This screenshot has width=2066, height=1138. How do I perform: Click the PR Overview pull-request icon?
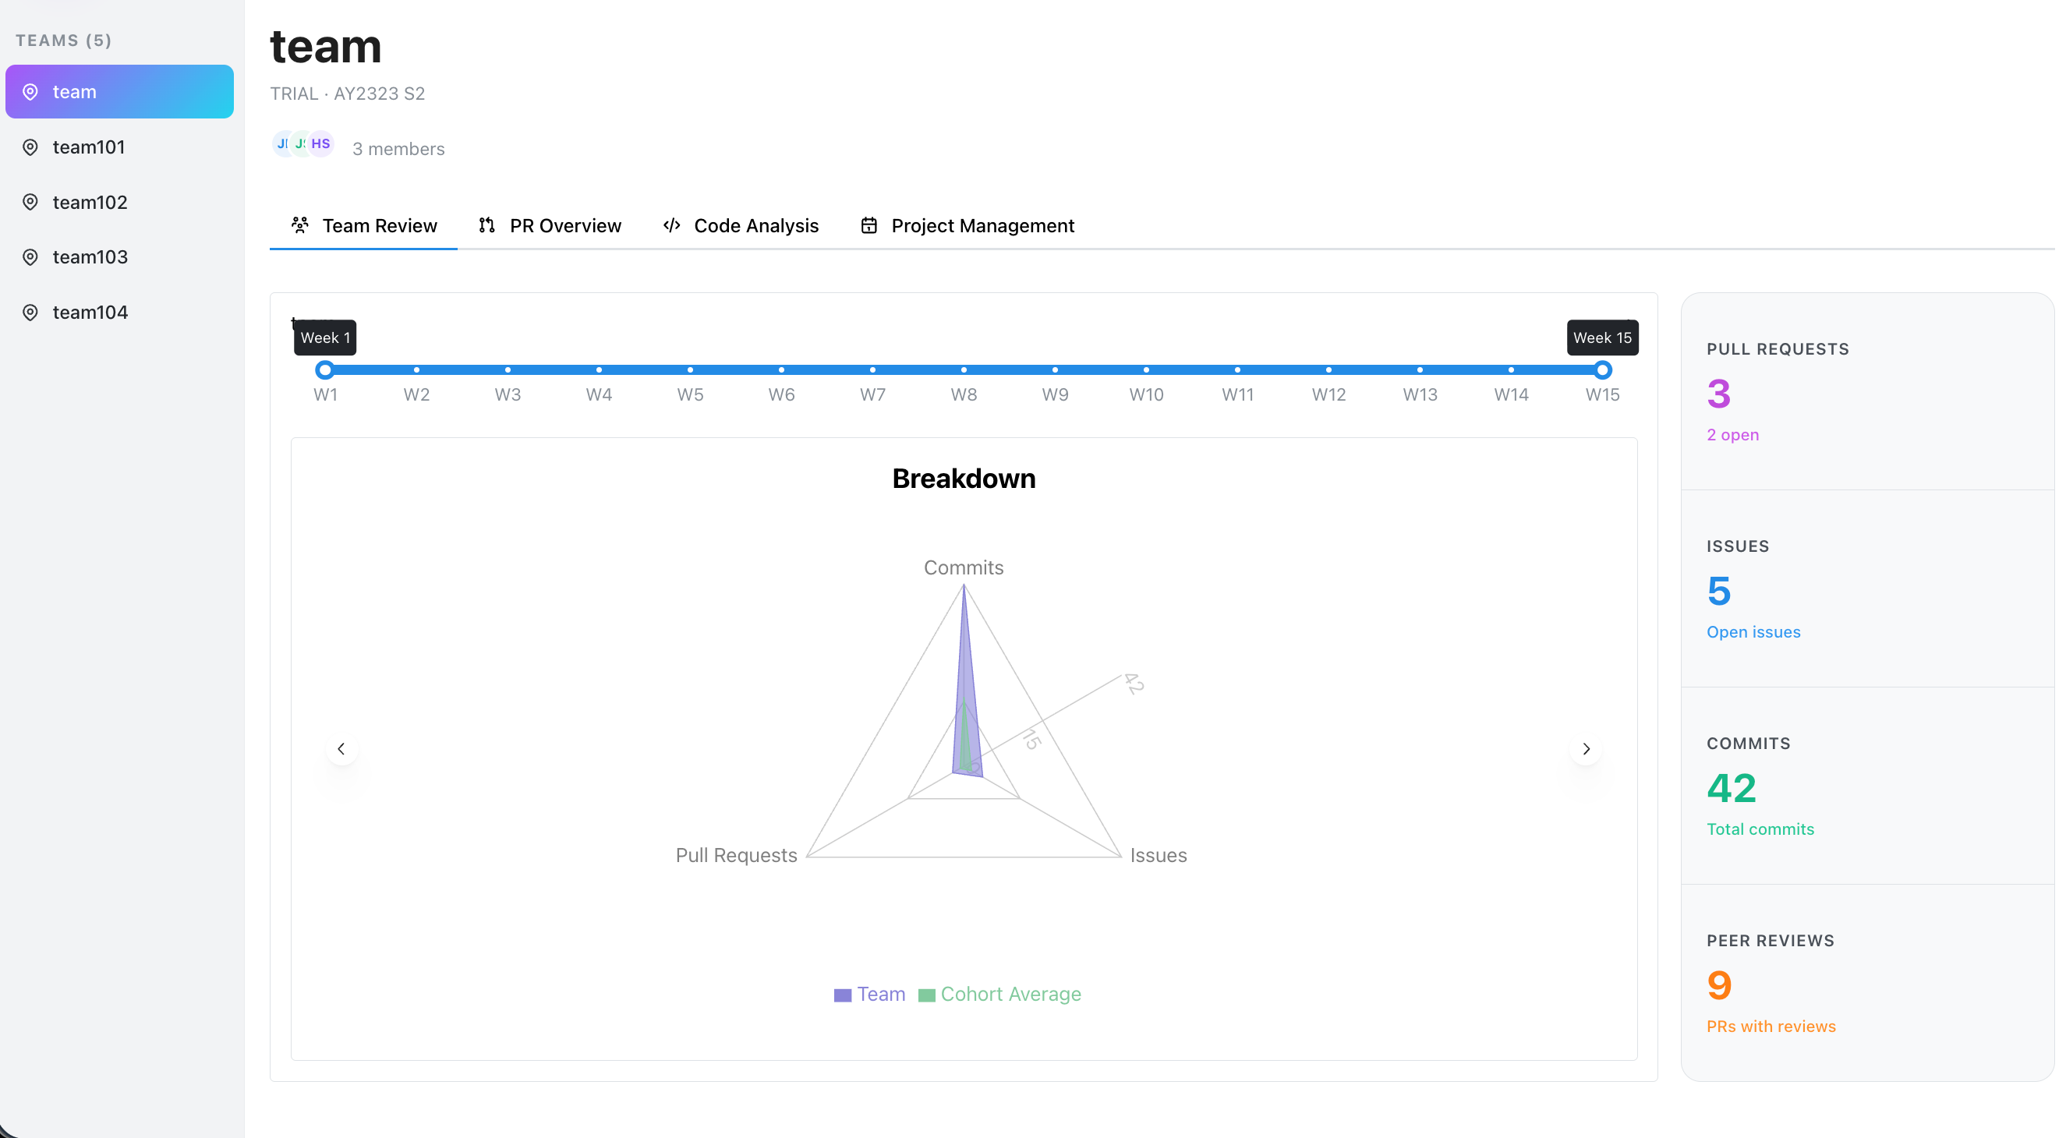coord(486,224)
